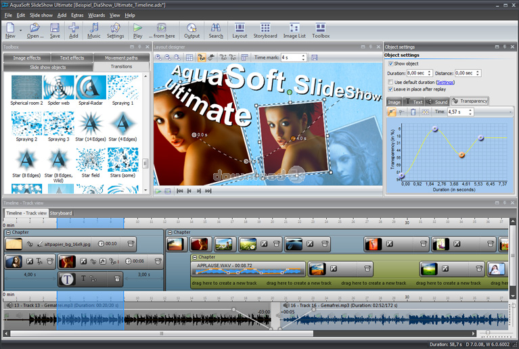Toggle the Show object checkbox

[390, 64]
